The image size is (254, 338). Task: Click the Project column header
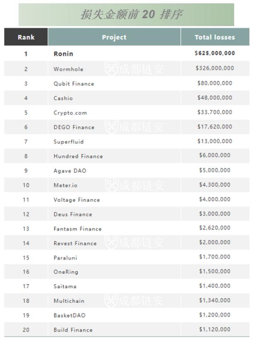point(114,37)
